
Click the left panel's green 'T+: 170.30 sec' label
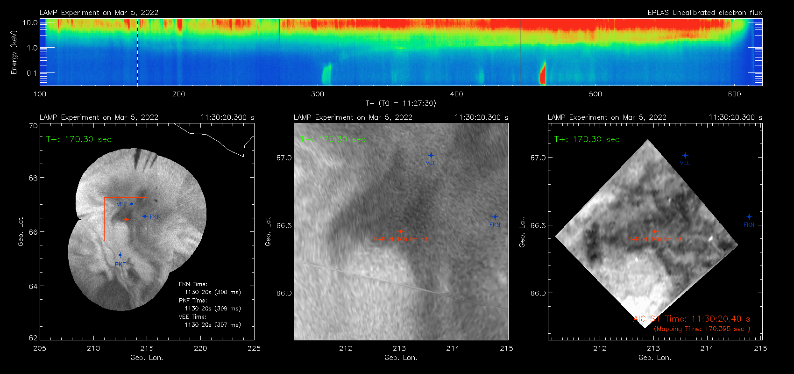pos(79,139)
